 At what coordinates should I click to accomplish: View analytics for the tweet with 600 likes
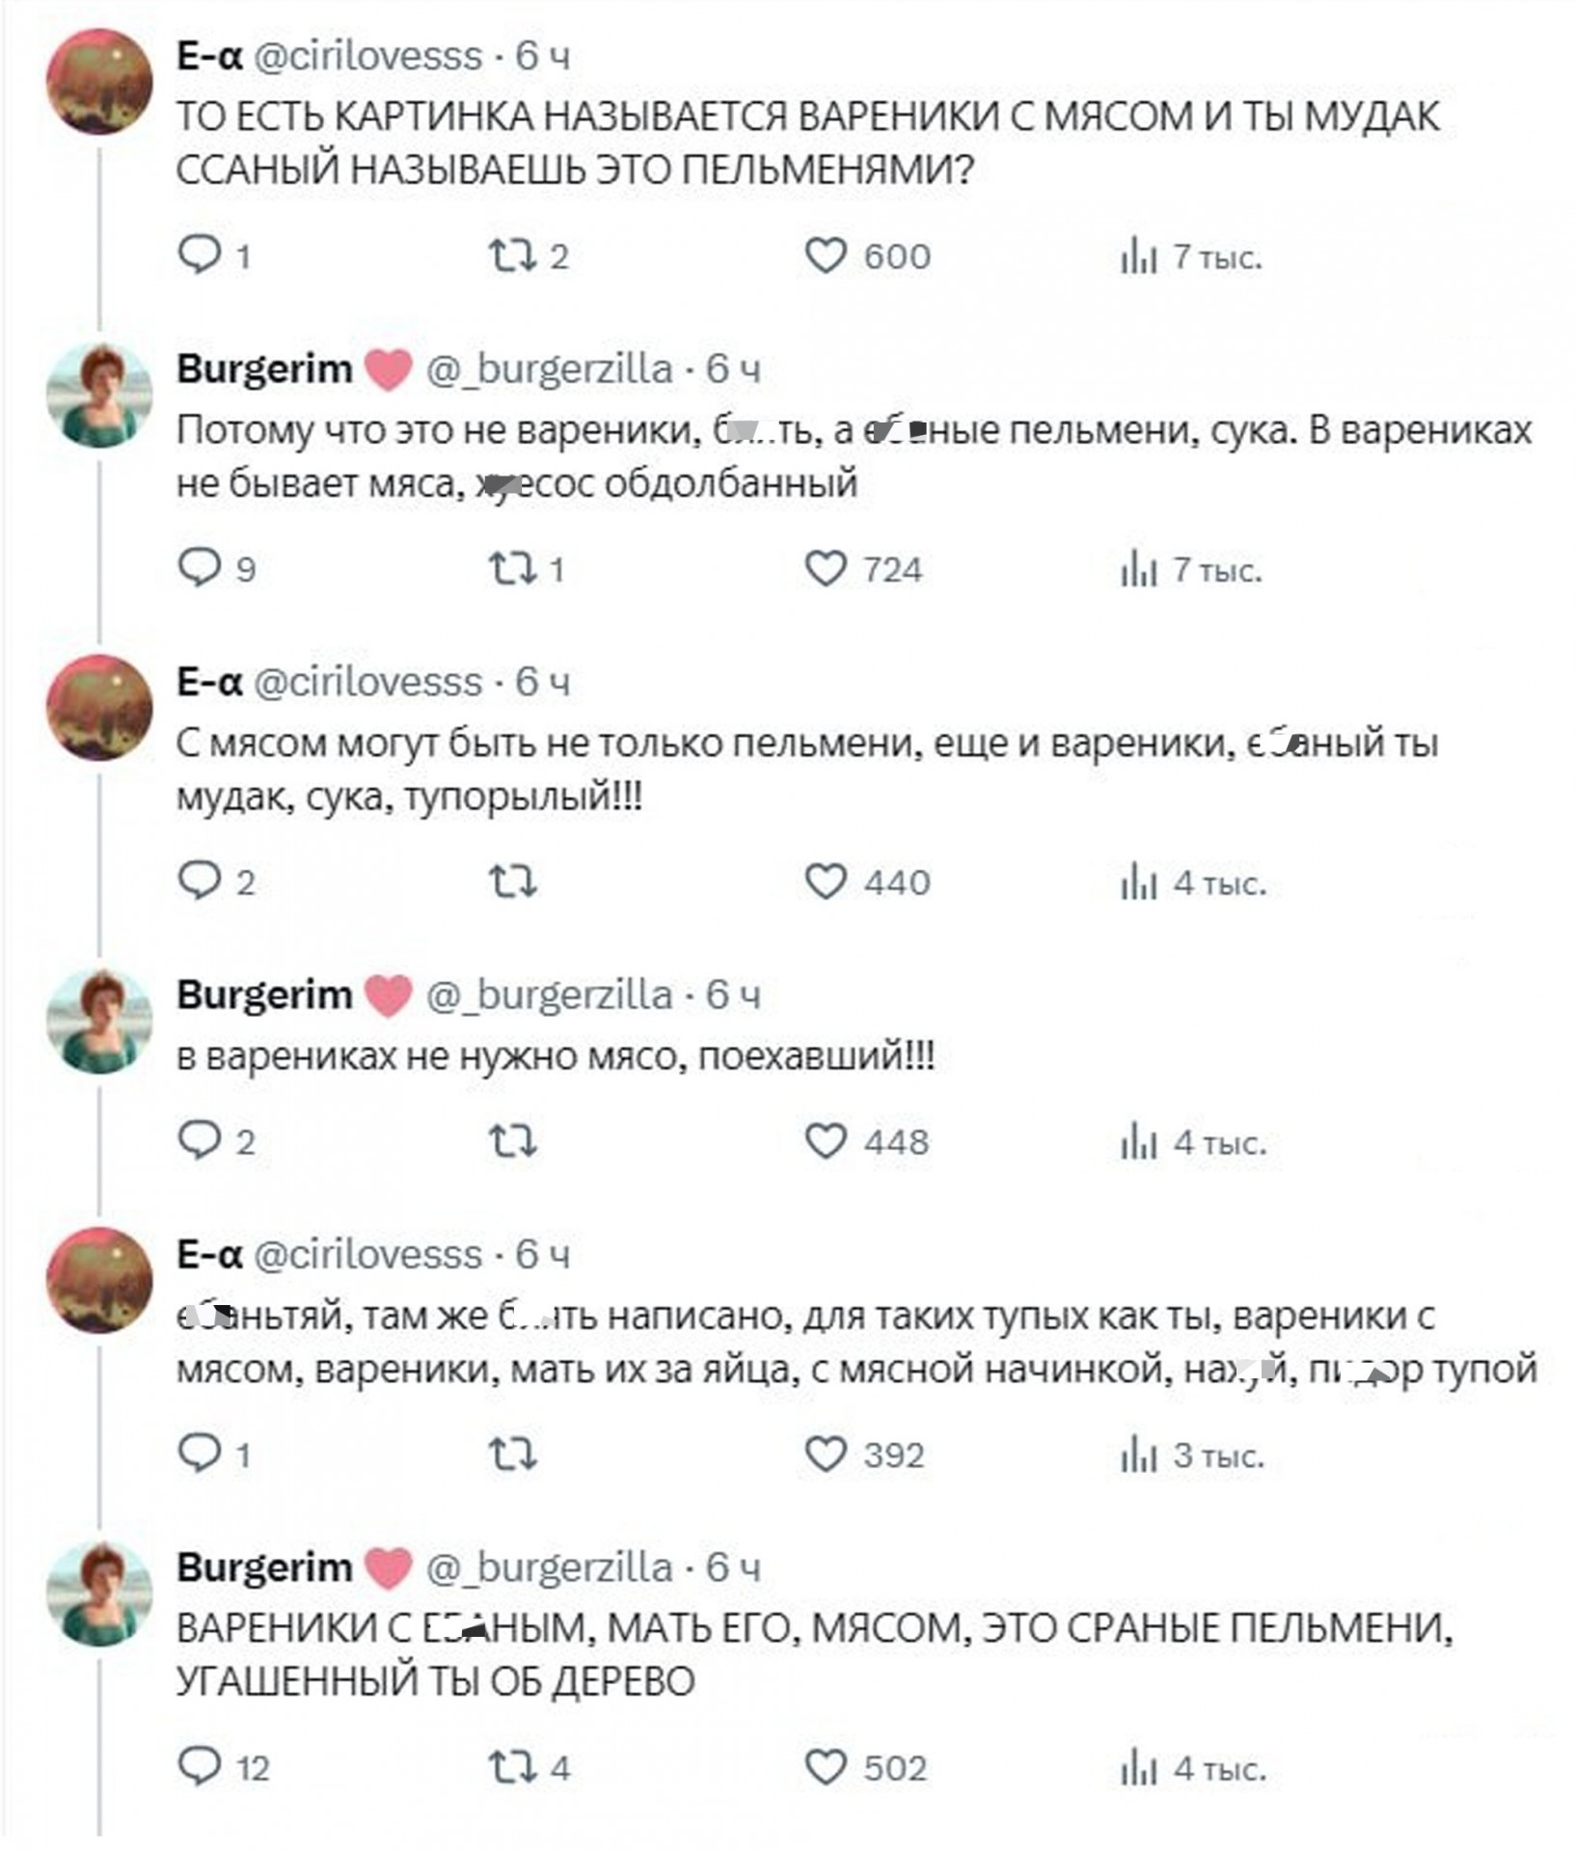1138,257
